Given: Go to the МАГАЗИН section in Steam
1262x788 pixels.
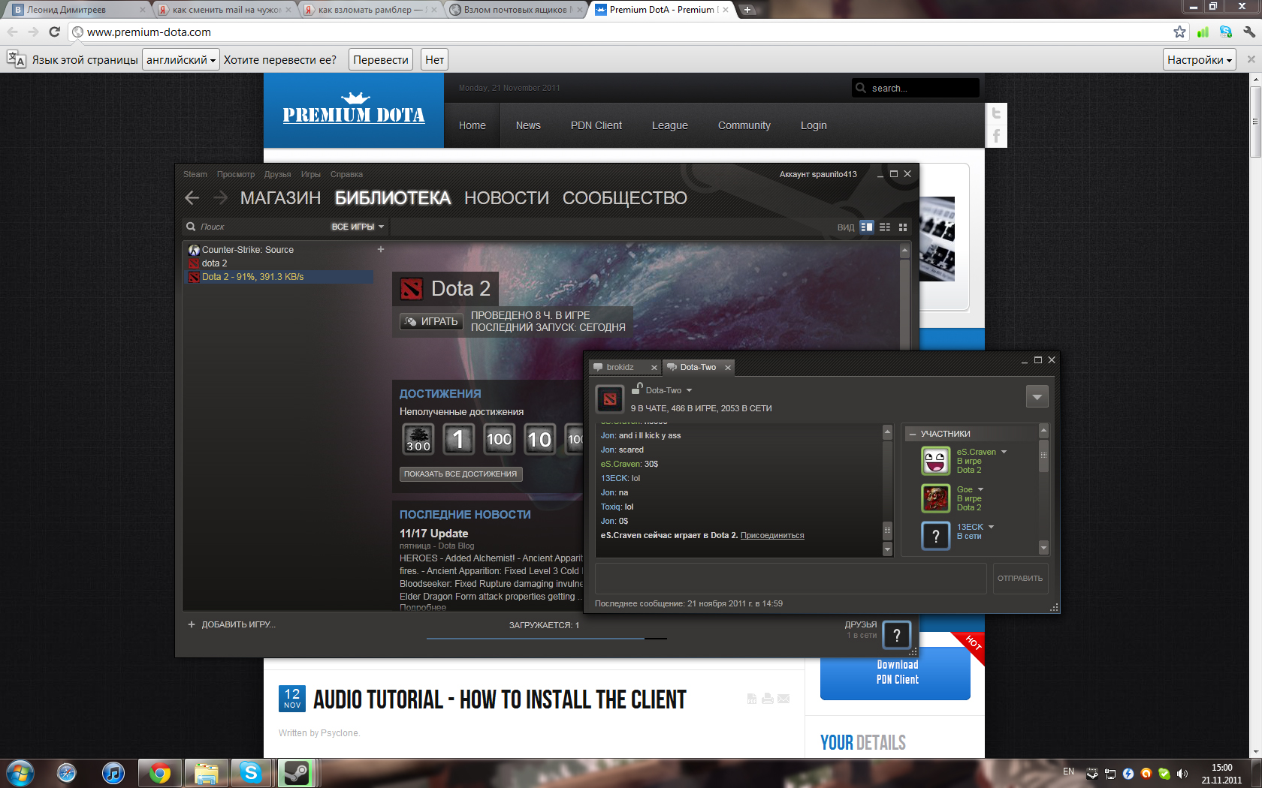Looking at the screenshot, I should (x=280, y=198).
